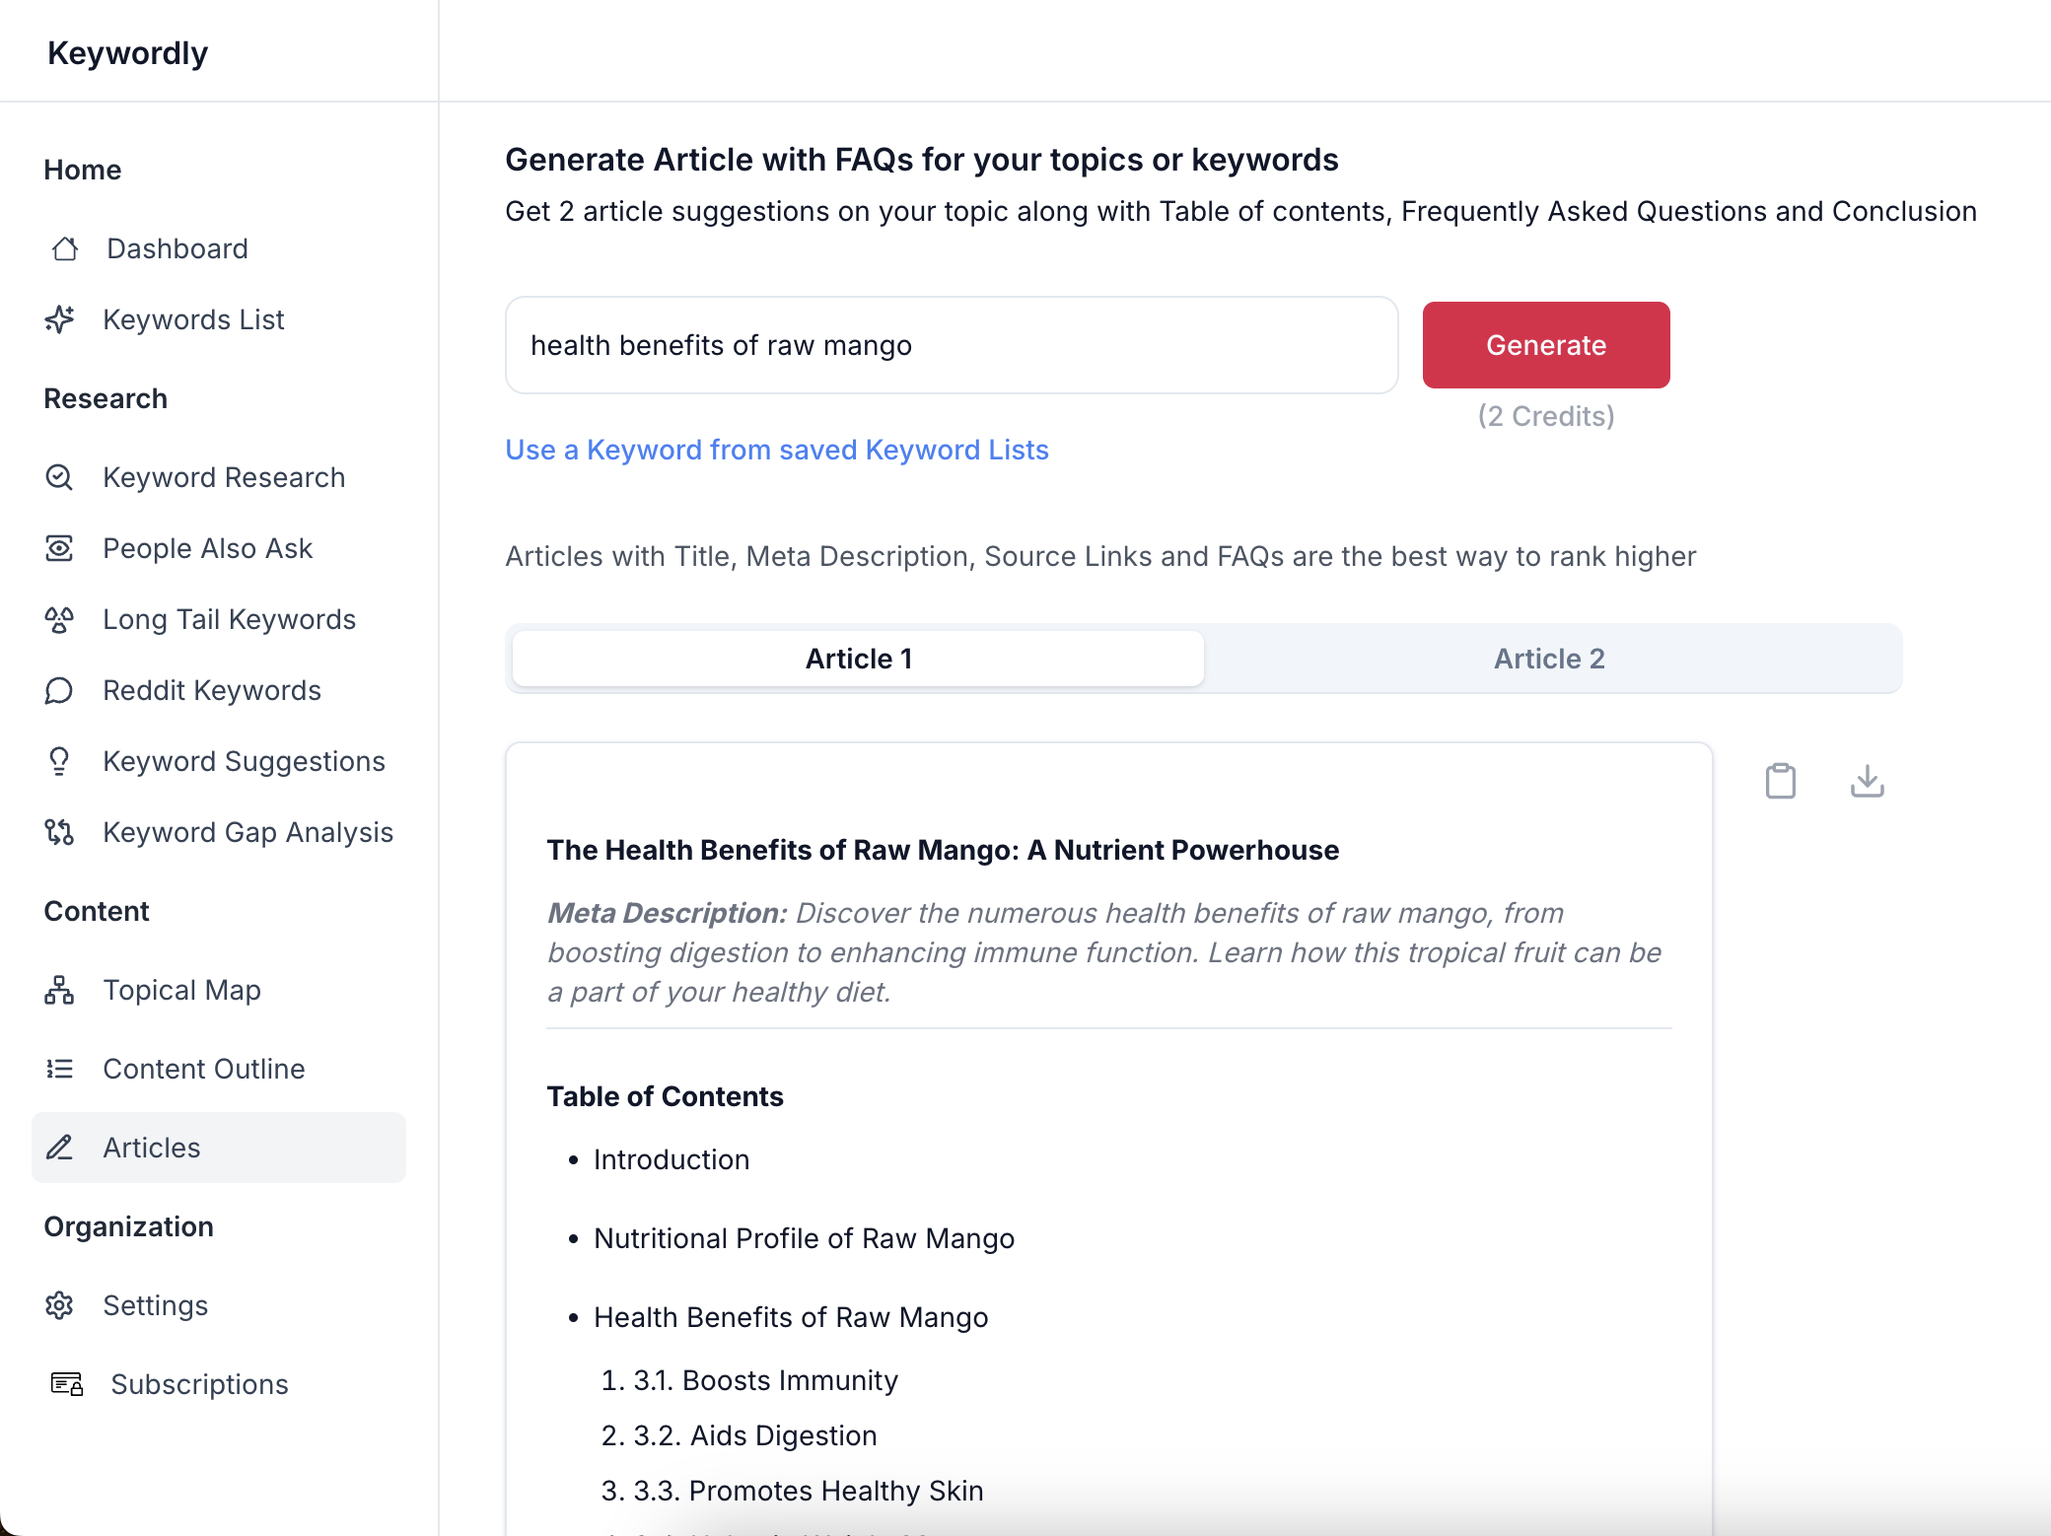The height and width of the screenshot is (1536, 2051).
Task: Click Use a Keyword from saved Keyword Lists
Action: click(778, 449)
